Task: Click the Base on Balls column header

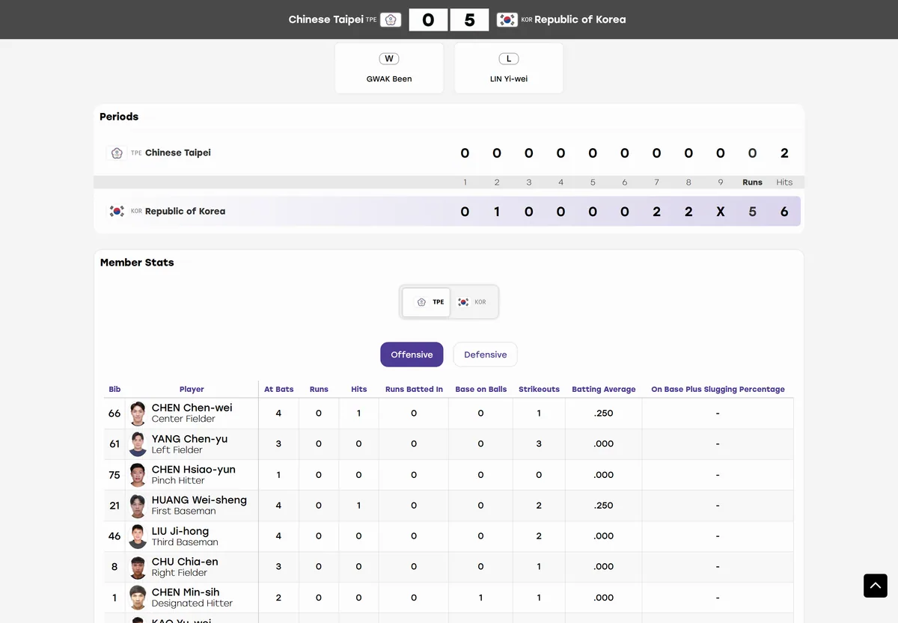Action: [481, 390]
